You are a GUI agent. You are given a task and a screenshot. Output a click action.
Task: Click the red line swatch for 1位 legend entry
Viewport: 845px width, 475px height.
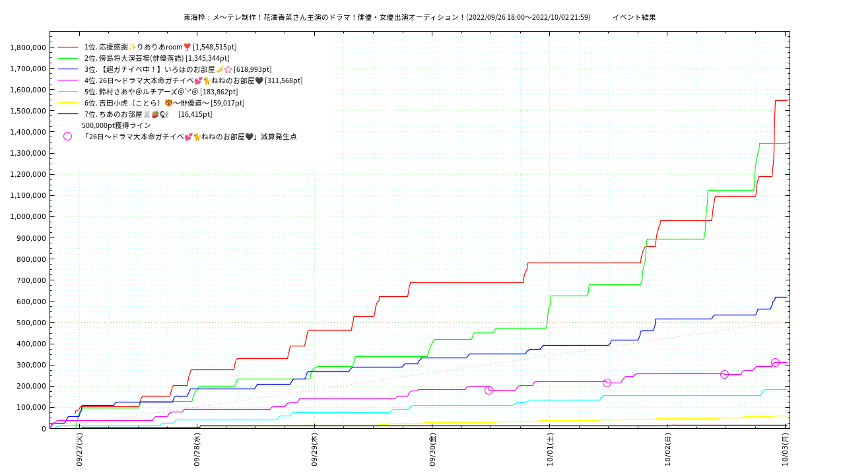(x=68, y=47)
